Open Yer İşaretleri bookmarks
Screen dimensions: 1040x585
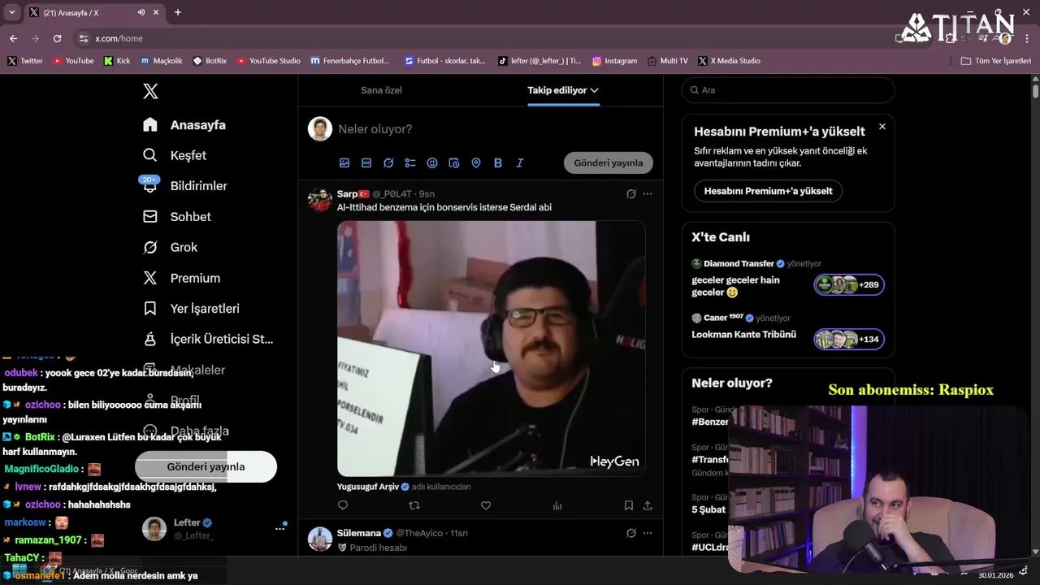(191, 309)
